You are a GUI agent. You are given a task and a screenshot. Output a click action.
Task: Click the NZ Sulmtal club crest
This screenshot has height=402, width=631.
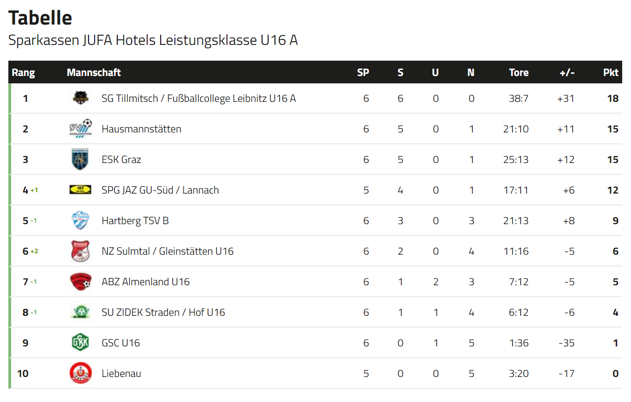tap(80, 251)
